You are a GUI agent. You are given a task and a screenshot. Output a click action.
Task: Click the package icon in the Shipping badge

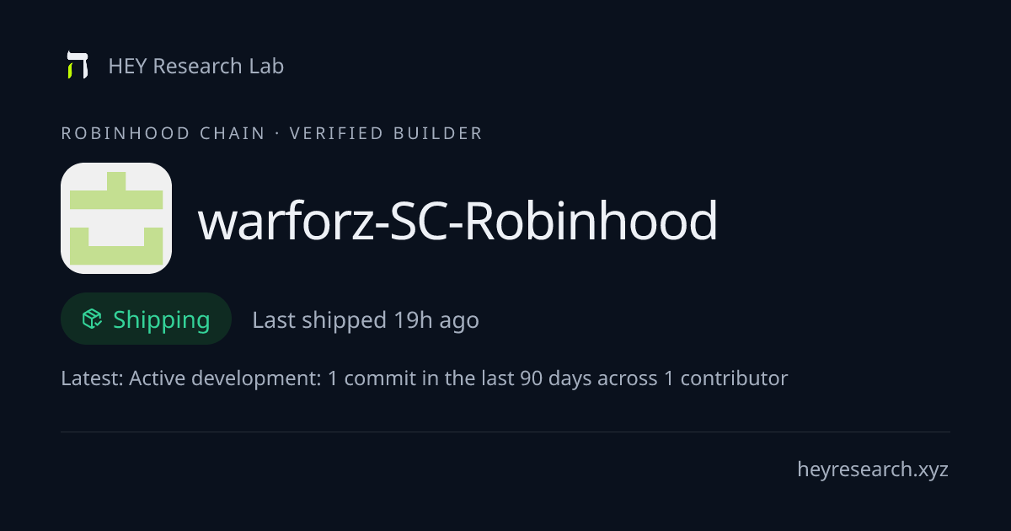[x=92, y=319]
